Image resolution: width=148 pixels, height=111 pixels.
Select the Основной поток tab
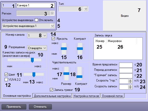(112, 96)
